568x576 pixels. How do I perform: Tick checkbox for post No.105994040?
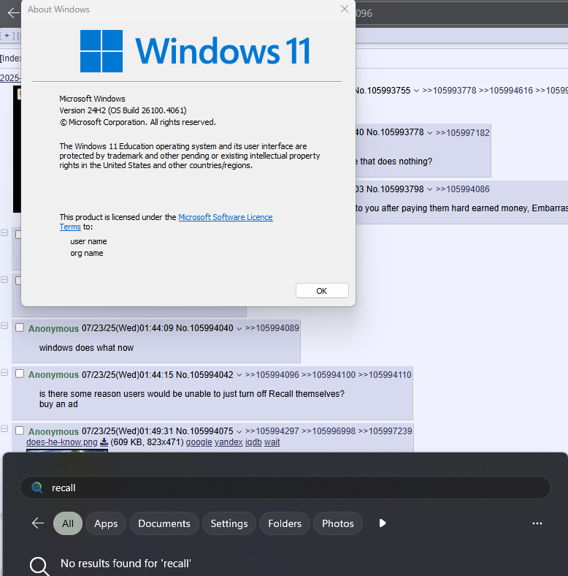[x=20, y=327]
